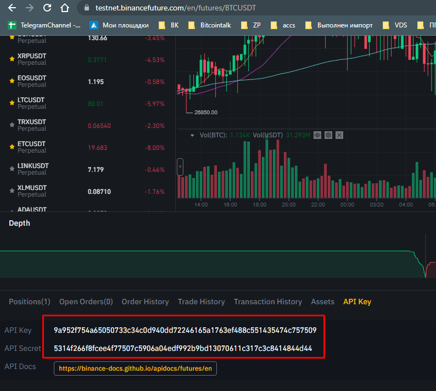Screen dimensions: 436x391
Task: Switch to the Order History tab
Action: (x=145, y=301)
